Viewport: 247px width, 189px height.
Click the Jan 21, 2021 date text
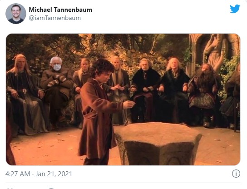click(x=54, y=174)
